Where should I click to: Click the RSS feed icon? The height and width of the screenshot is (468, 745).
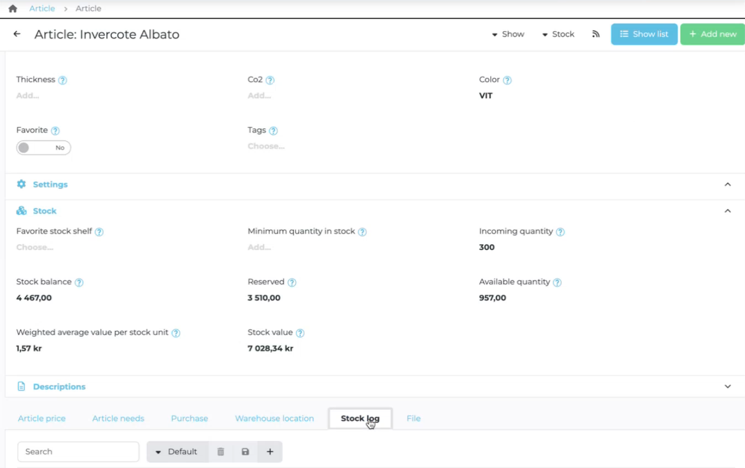[595, 34]
